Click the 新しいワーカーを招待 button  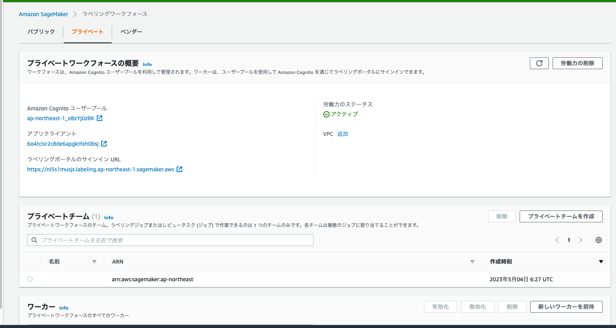(x=566, y=307)
